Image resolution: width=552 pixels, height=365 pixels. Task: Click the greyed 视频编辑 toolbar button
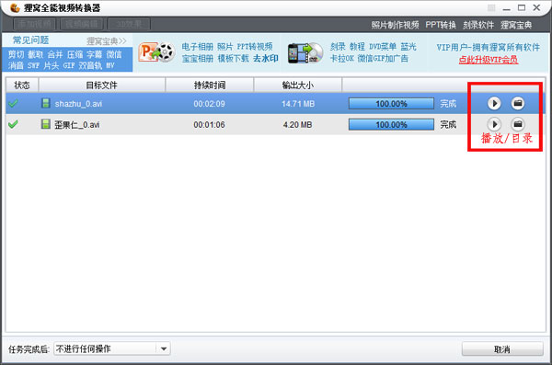pos(82,24)
